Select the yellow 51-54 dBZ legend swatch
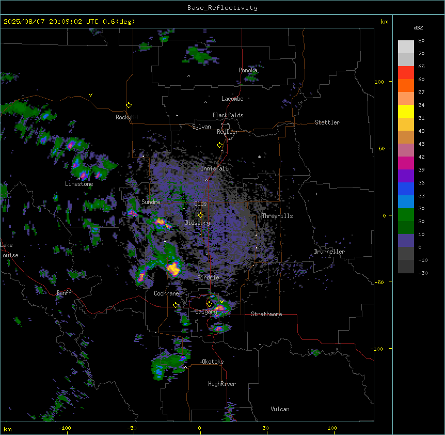 (406, 112)
